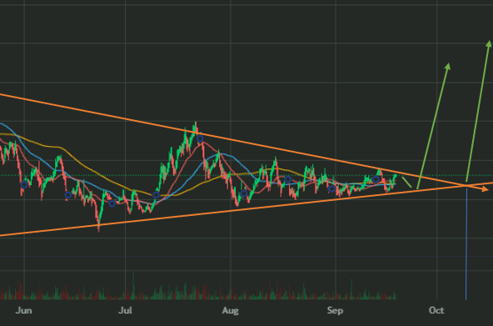The height and width of the screenshot is (326, 493).
Task: Select the blue circle marker on the Jun gridline
Action: (24, 185)
